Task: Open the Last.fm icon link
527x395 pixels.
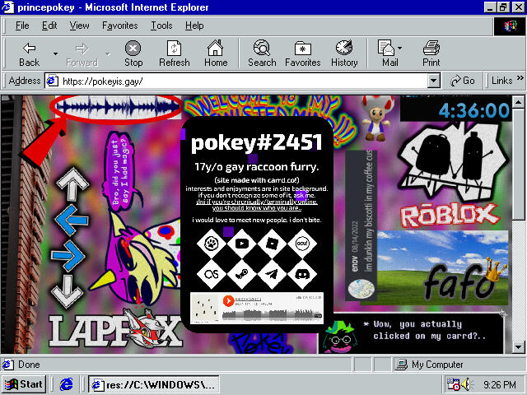Action: pos(211,274)
